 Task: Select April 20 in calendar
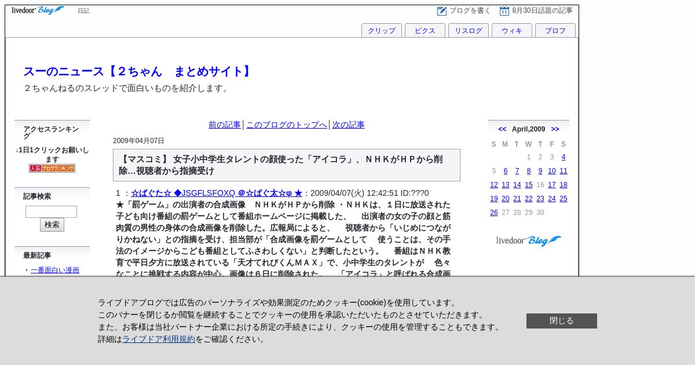point(506,199)
